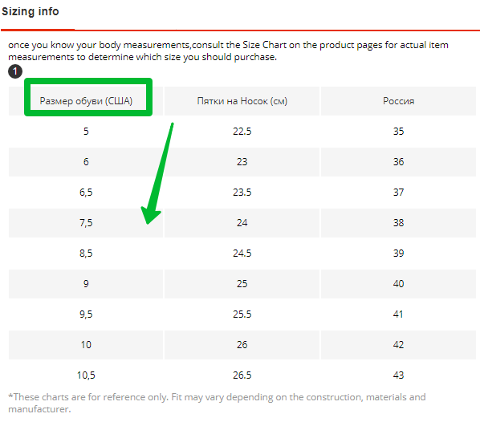Select US shoe size 10,5 cell
The height and width of the screenshot is (426, 480).
pyautogui.click(x=86, y=375)
